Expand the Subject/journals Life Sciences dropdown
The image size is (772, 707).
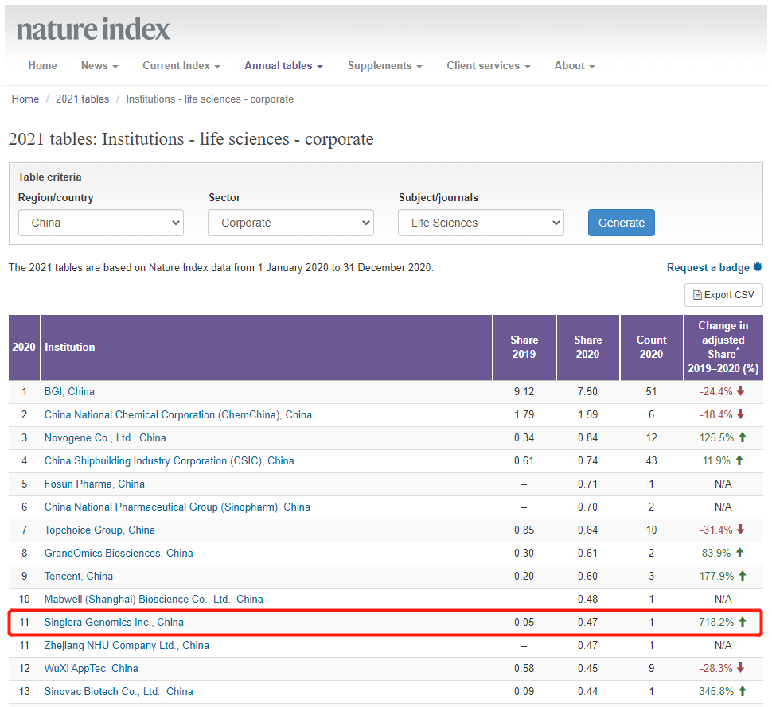tap(481, 223)
